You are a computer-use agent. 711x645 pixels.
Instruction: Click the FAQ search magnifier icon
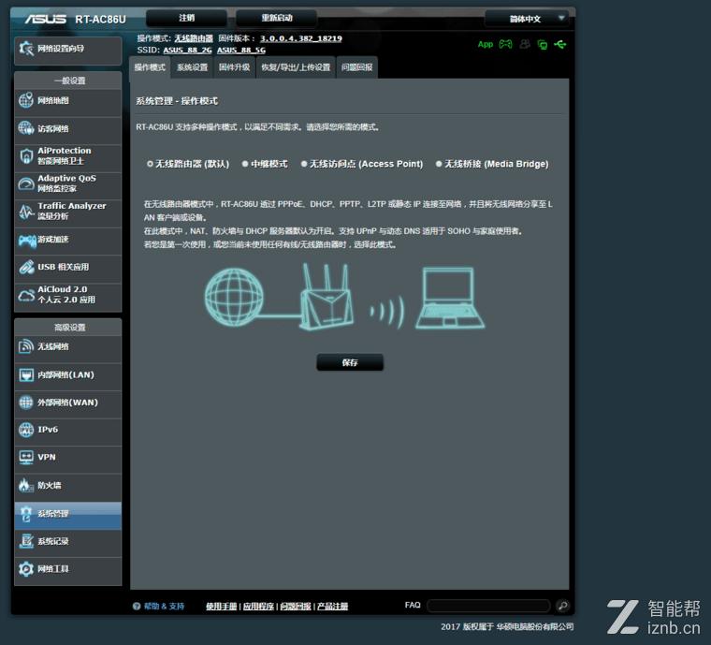point(563,606)
